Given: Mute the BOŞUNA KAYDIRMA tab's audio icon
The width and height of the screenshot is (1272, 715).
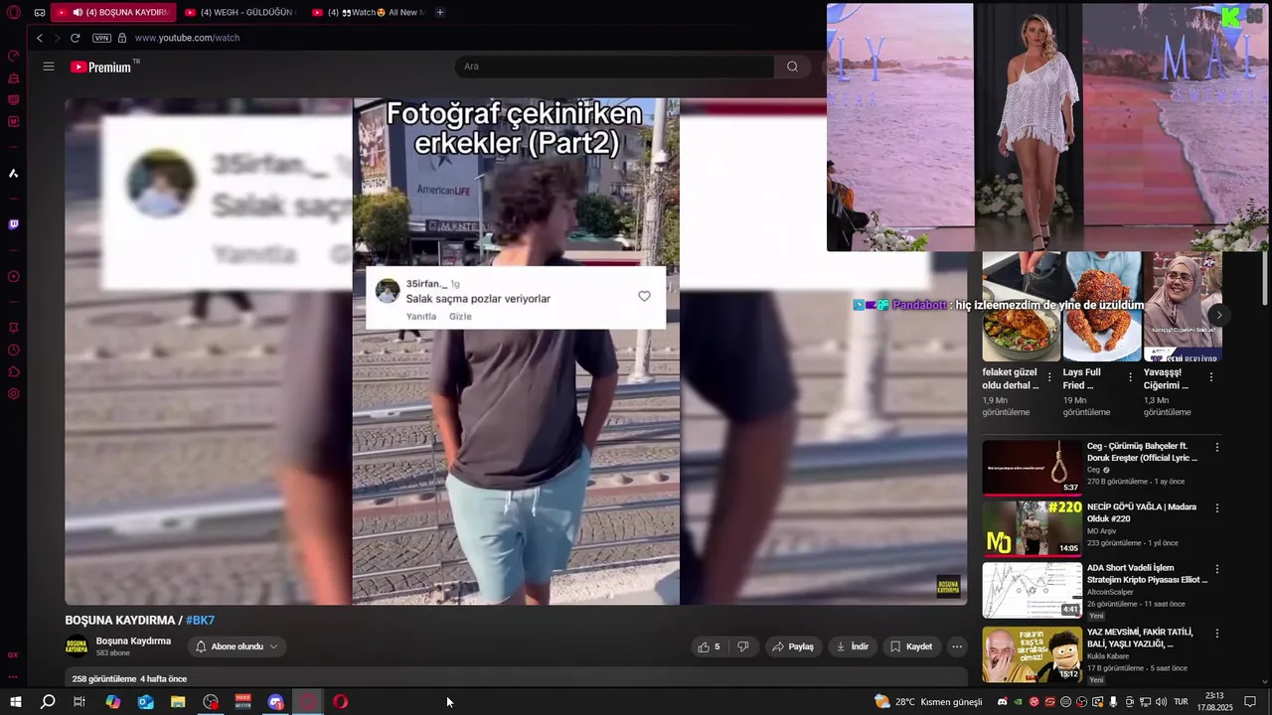Looking at the screenshot, I should (78, 13).
